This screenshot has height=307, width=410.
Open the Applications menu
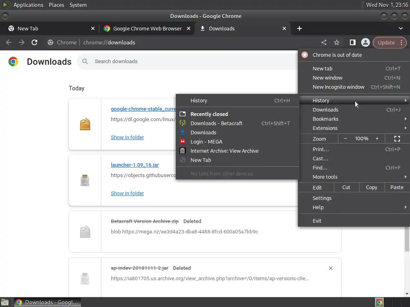point(28,5)
